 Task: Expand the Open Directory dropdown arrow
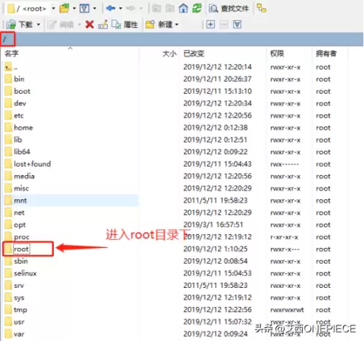(x=74, y=9)
